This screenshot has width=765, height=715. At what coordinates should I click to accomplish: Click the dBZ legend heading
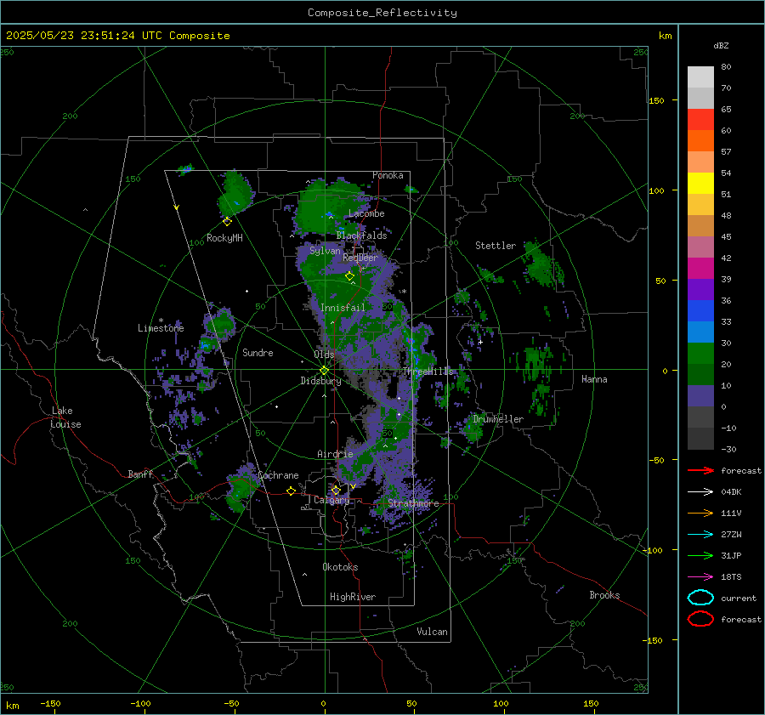click(x=721, y=46)
